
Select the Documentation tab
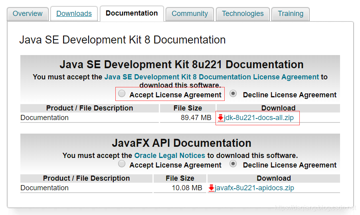pyautogui.click(x=132, y=13)
